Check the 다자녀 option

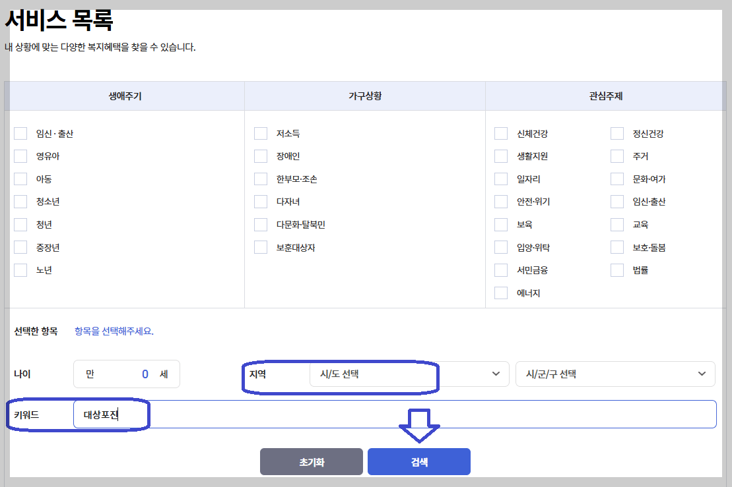[x=261, y=202]
